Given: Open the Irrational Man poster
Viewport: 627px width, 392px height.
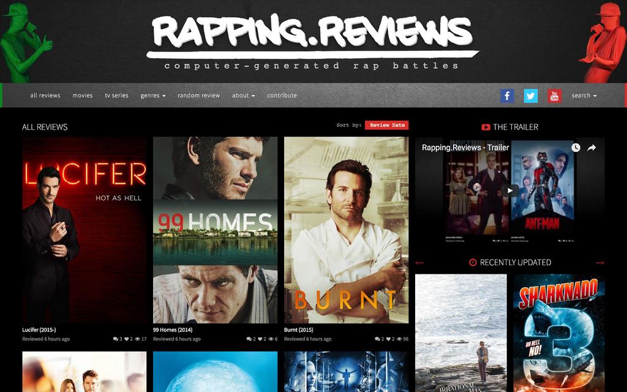Looking at the screenshot, I should 460,333.
